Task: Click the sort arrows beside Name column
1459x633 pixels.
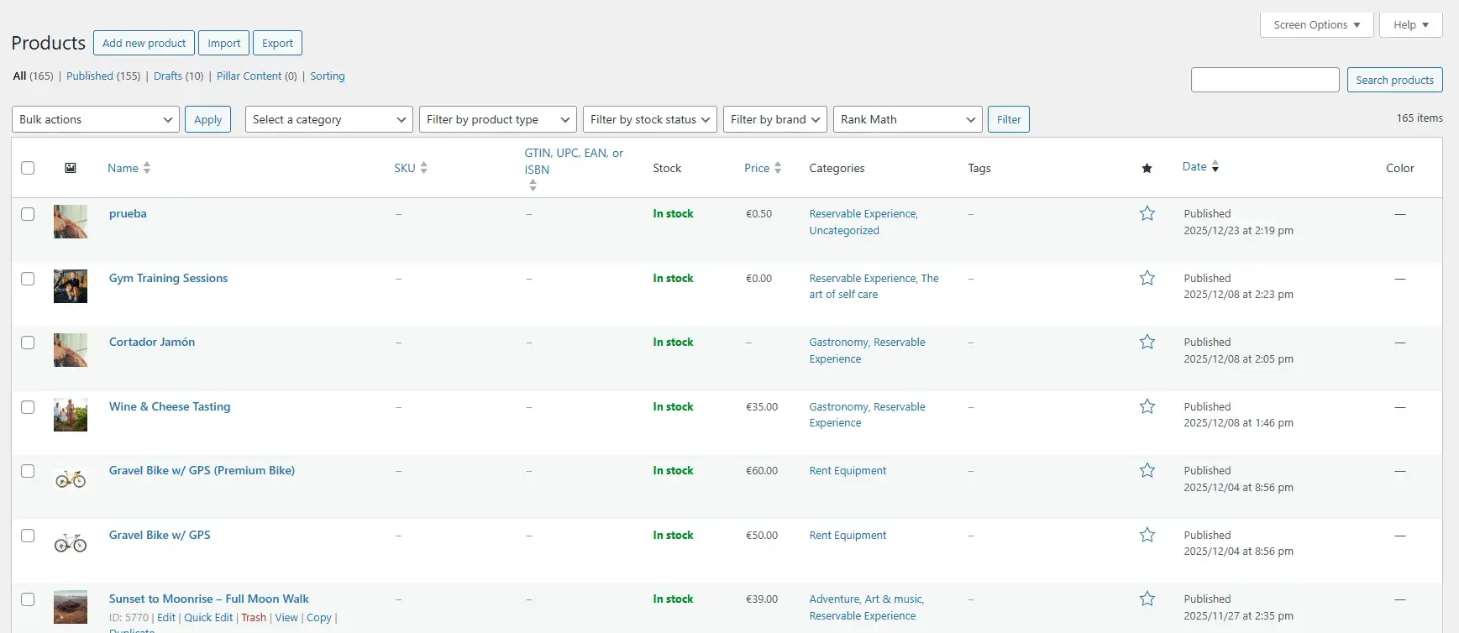Action: coord(147,168)
